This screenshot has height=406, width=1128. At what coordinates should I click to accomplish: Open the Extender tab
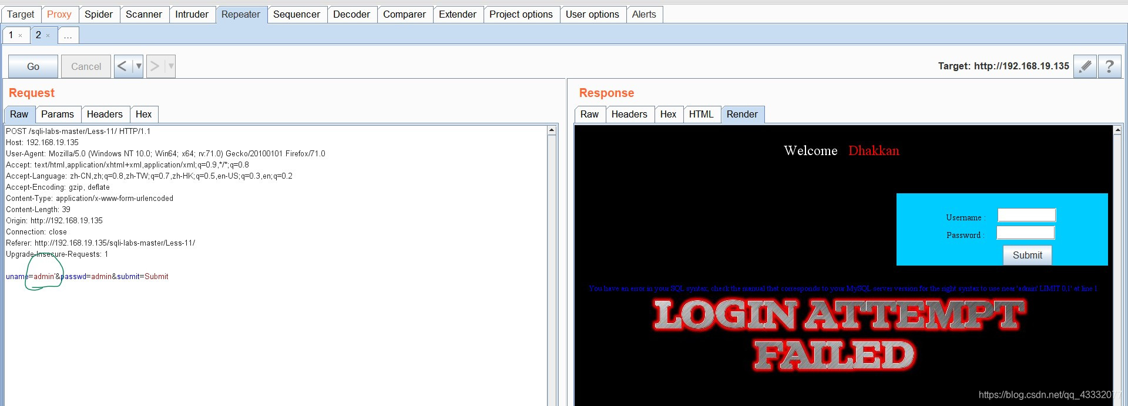coord(458,14)
